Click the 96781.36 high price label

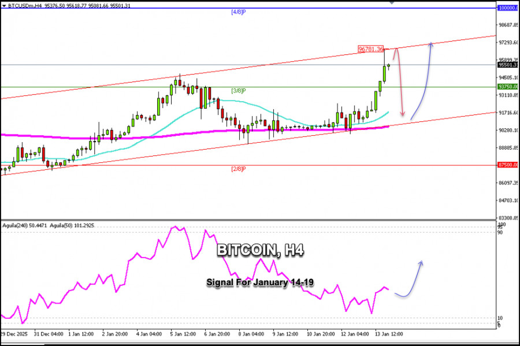click(371, 49)
